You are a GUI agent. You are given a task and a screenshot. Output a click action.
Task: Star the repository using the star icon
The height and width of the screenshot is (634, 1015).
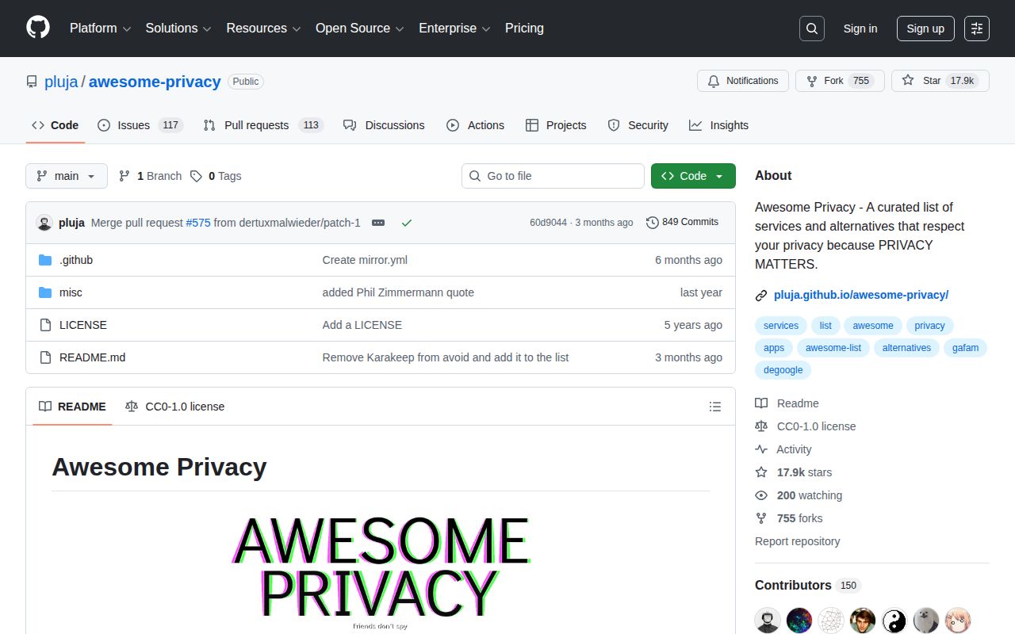[x=907, y=80]
